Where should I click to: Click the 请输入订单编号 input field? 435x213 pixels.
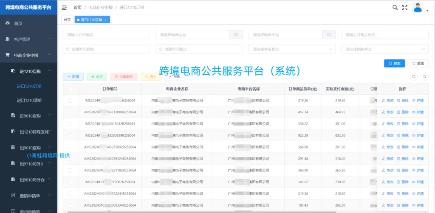click(106, 35)
